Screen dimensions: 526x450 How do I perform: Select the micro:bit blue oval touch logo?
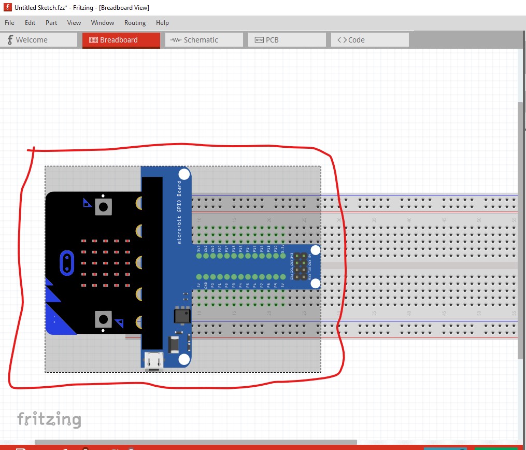coord(67,263)
